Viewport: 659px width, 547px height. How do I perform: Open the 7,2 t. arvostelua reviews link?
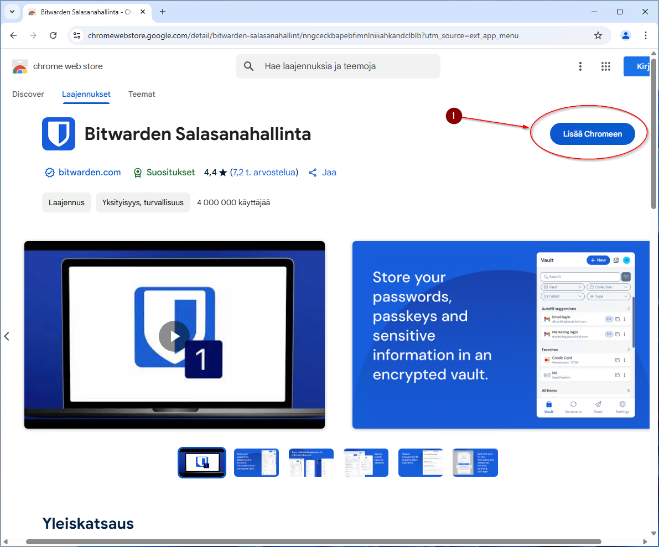click(x=264, y=172)
